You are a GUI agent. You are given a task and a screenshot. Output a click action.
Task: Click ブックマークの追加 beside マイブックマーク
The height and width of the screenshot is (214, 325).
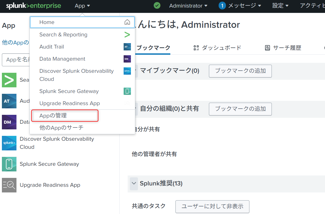point(240,71)
